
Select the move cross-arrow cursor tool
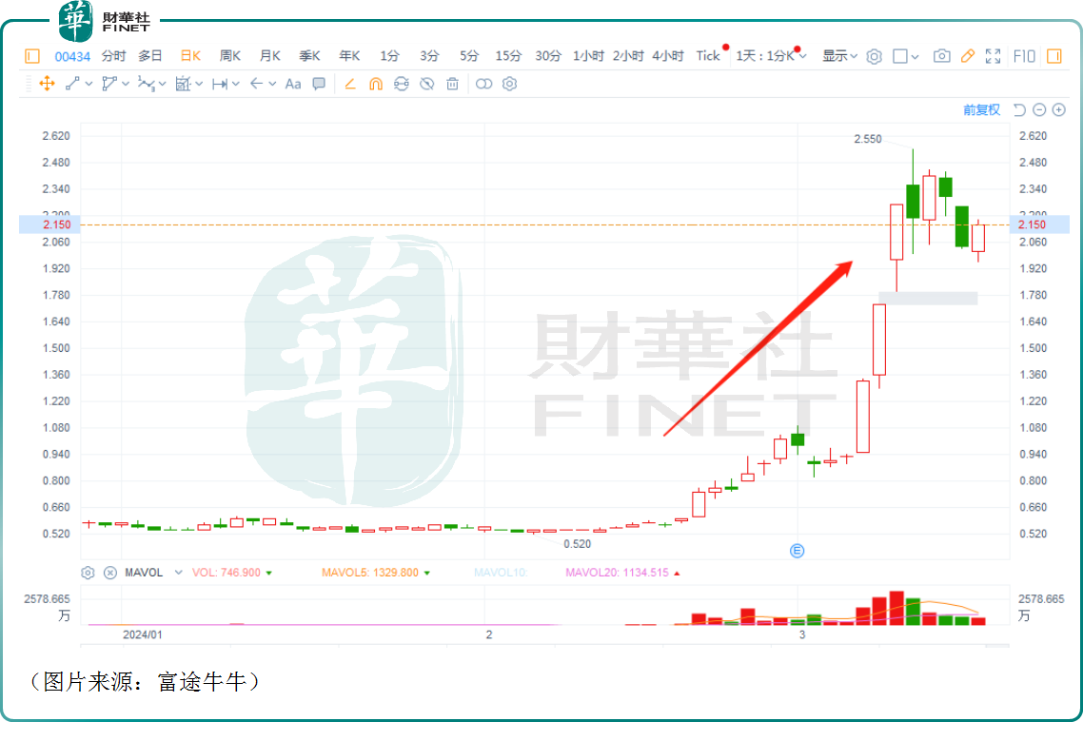[x=47, y=84]
